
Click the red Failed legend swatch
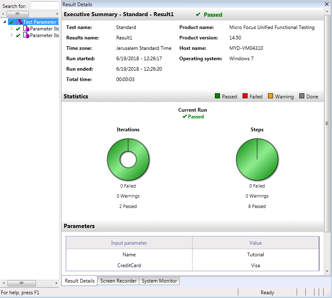pyautogui.click(x=245, y=96)
